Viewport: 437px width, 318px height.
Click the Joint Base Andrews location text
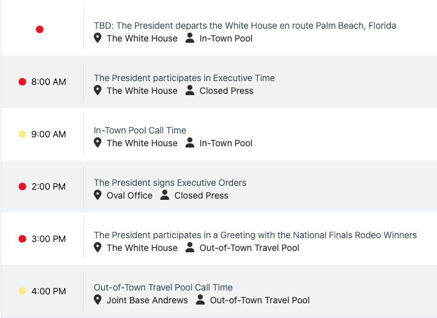click(147, 300)
